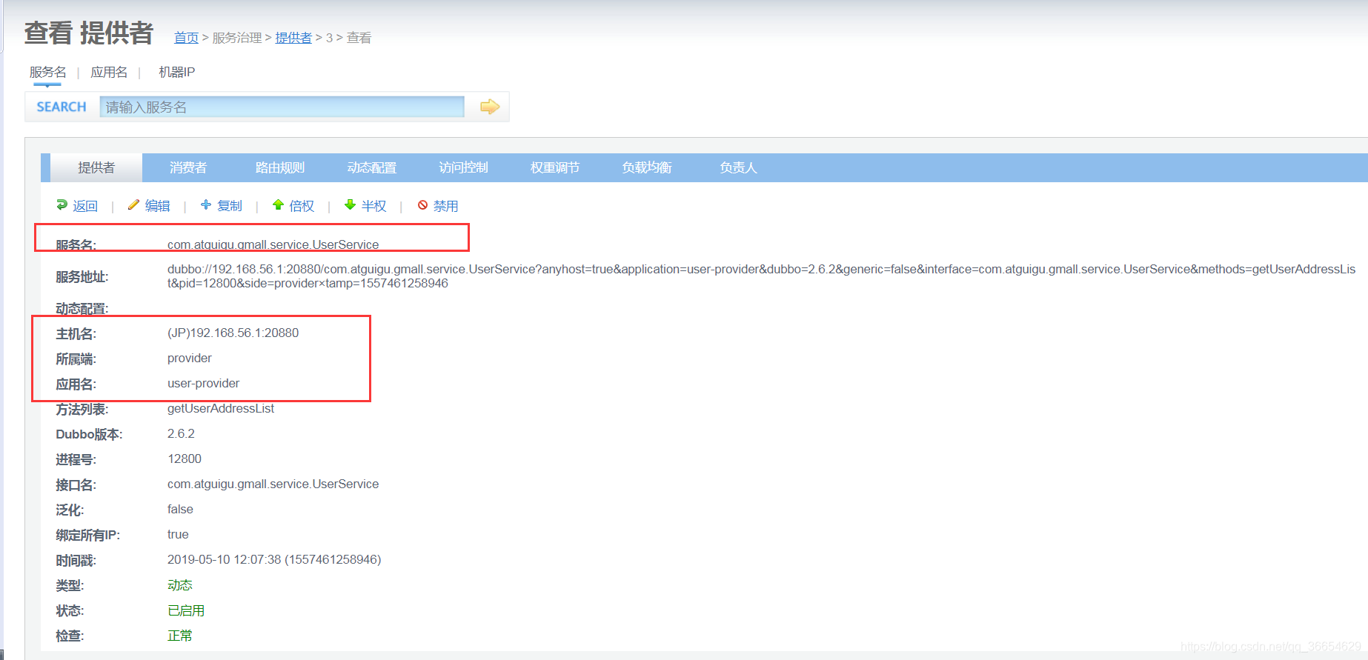Click the Dubbo version 2.6.2

click(x=181, y=433)
